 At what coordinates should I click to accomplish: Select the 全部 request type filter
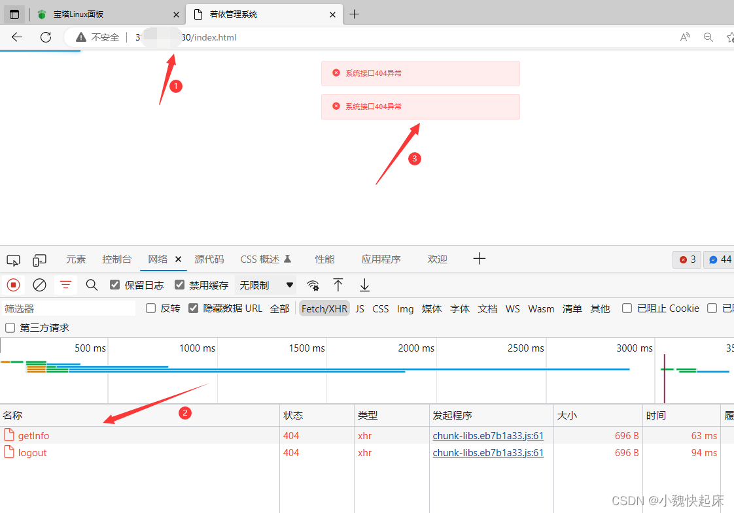[x=279, y=308]
